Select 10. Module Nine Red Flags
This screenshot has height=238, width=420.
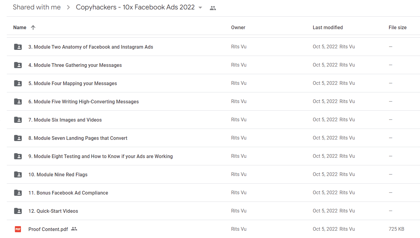tap(58, 174)
